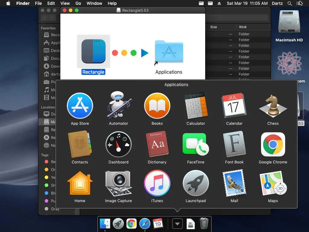Click the Spotlight search magnifier in the menu bar
Viewport: 309px width, 232px height.
click(290, 3)
